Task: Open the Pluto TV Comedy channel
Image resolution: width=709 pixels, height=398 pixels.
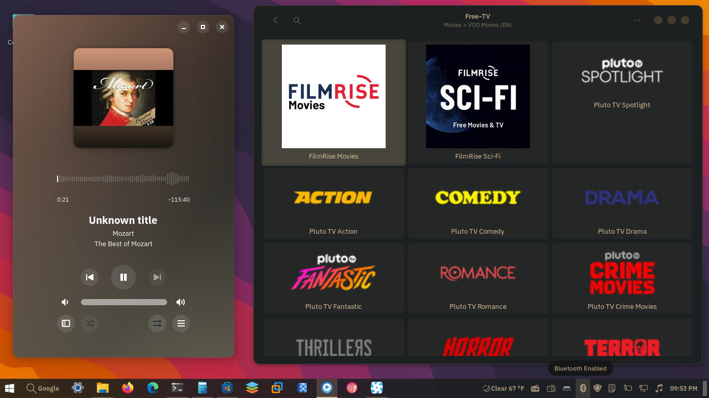Action: (x=478, y=203)
